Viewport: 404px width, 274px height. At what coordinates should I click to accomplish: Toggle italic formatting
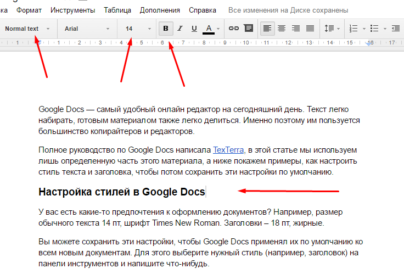(180, 29)
